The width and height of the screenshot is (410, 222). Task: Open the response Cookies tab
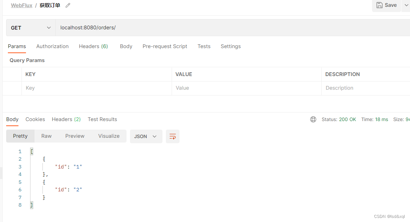pyautogui.click(x=35, y=119)
